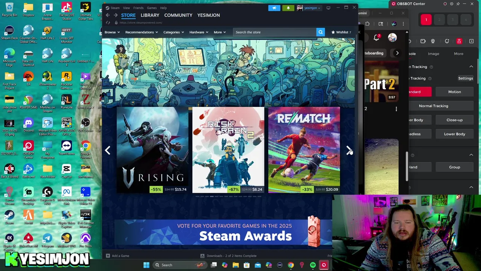Open browser three-dot menu

tap(403, 24)
